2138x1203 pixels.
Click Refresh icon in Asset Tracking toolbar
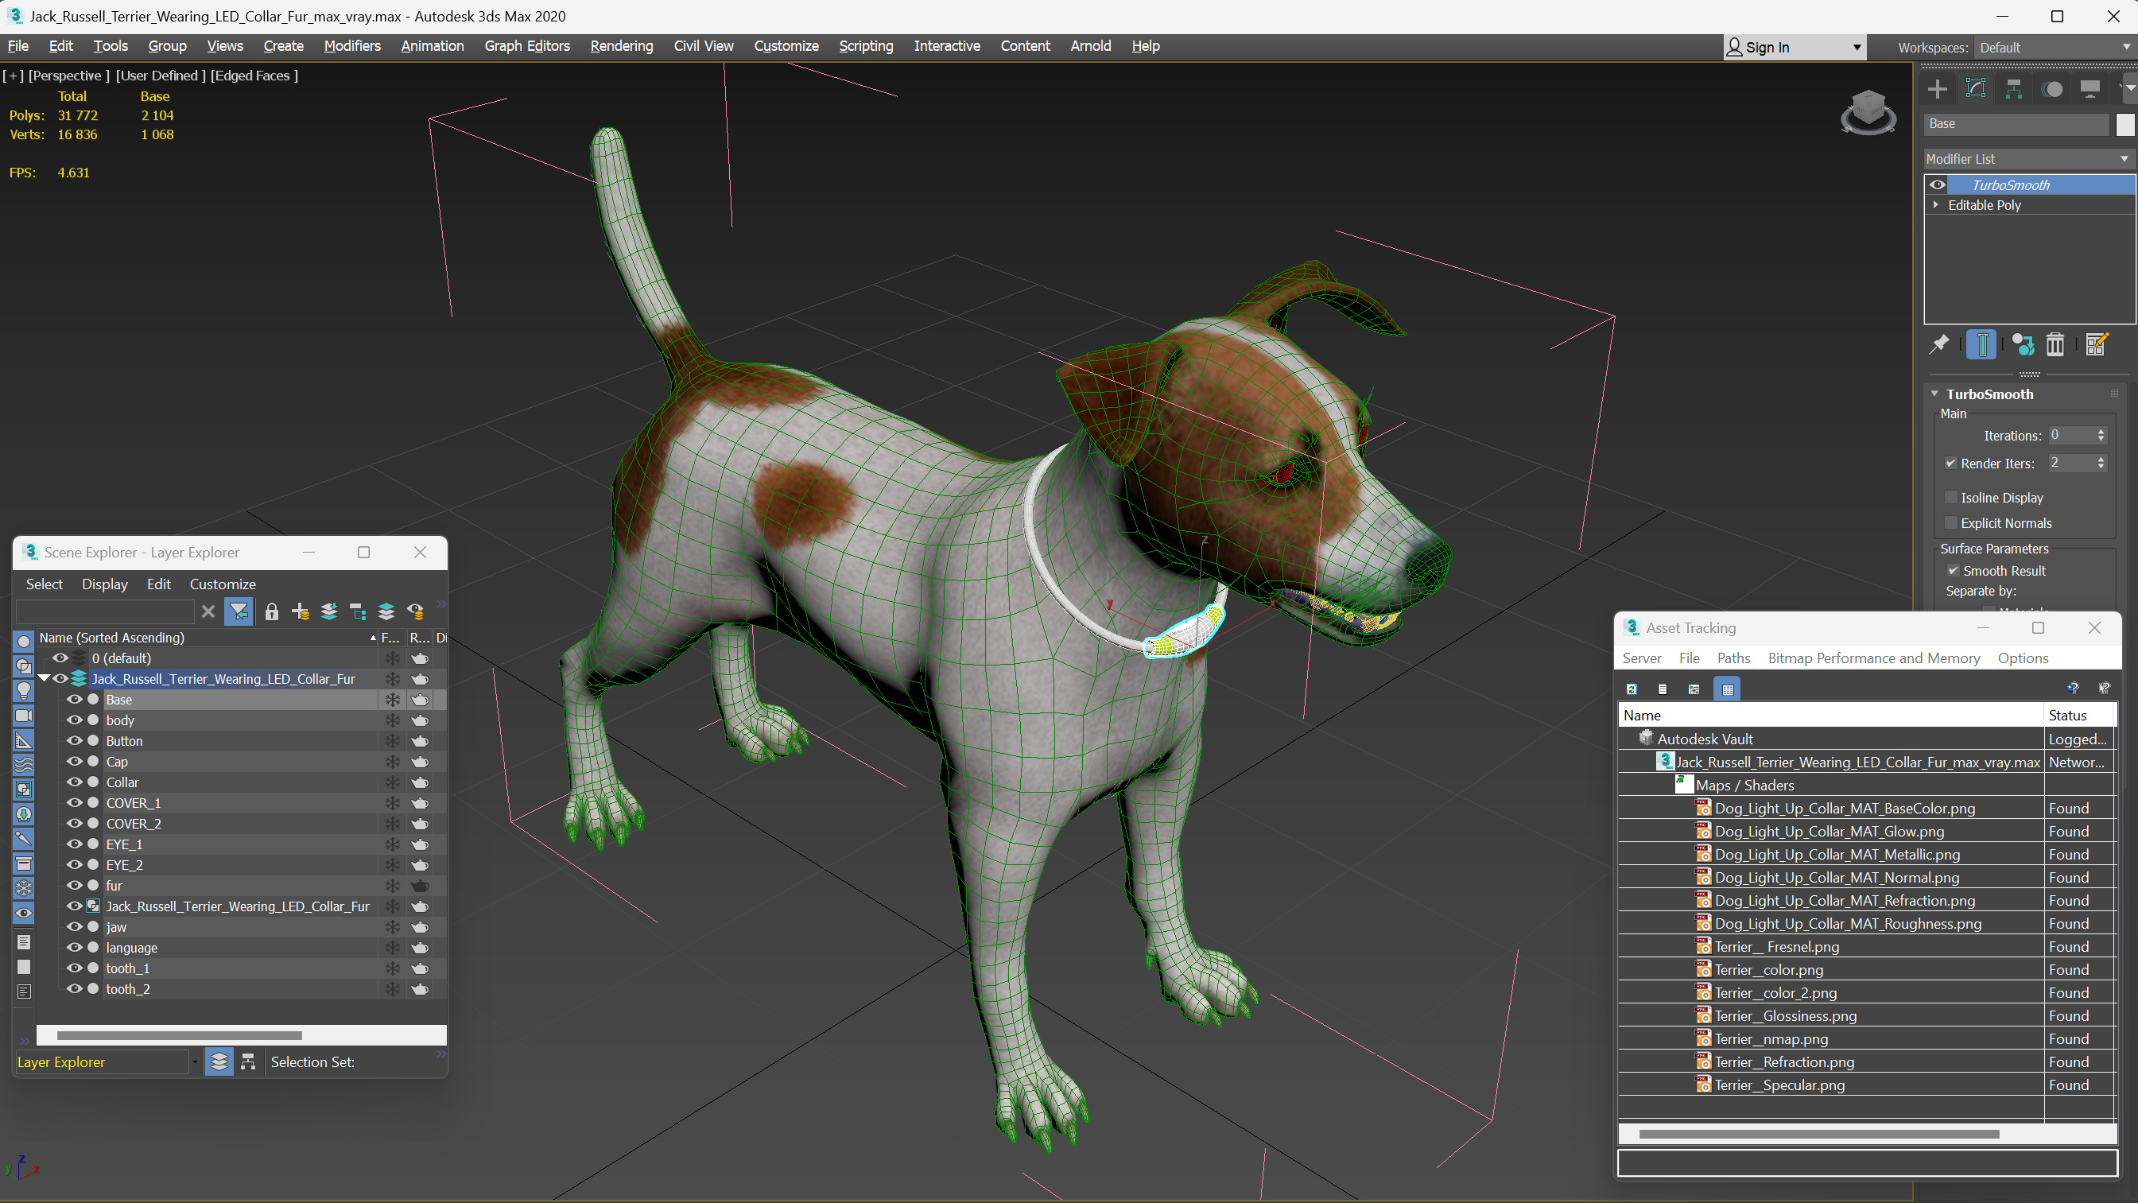[x=1632, y=689]
